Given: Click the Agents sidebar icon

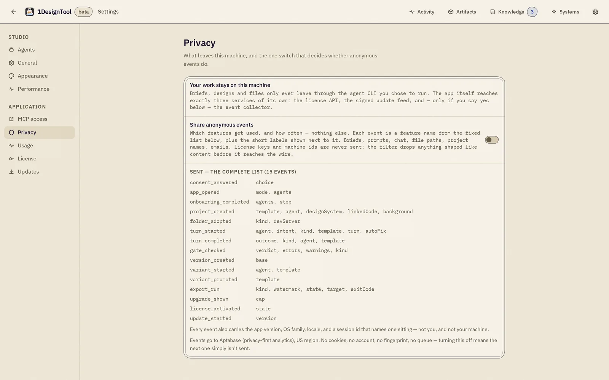Looking at the screenshot, I should [x=11, y=50].
